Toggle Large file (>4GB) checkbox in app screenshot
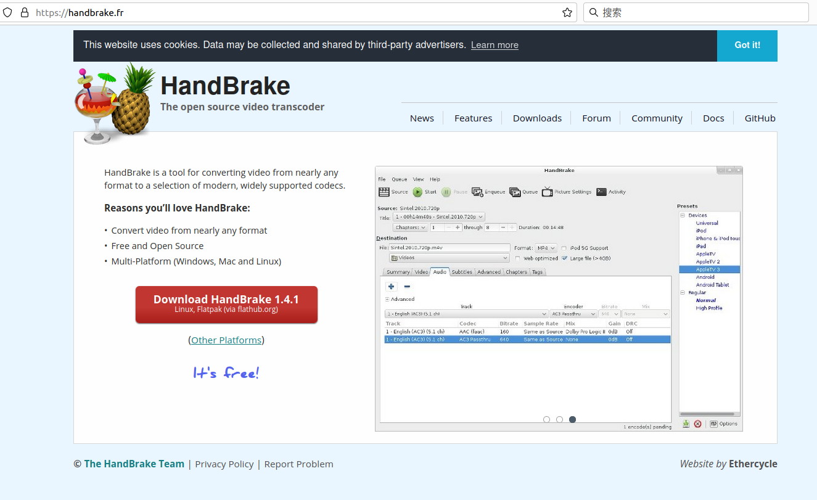Viewport: 817px width, 500px height. 564,258
